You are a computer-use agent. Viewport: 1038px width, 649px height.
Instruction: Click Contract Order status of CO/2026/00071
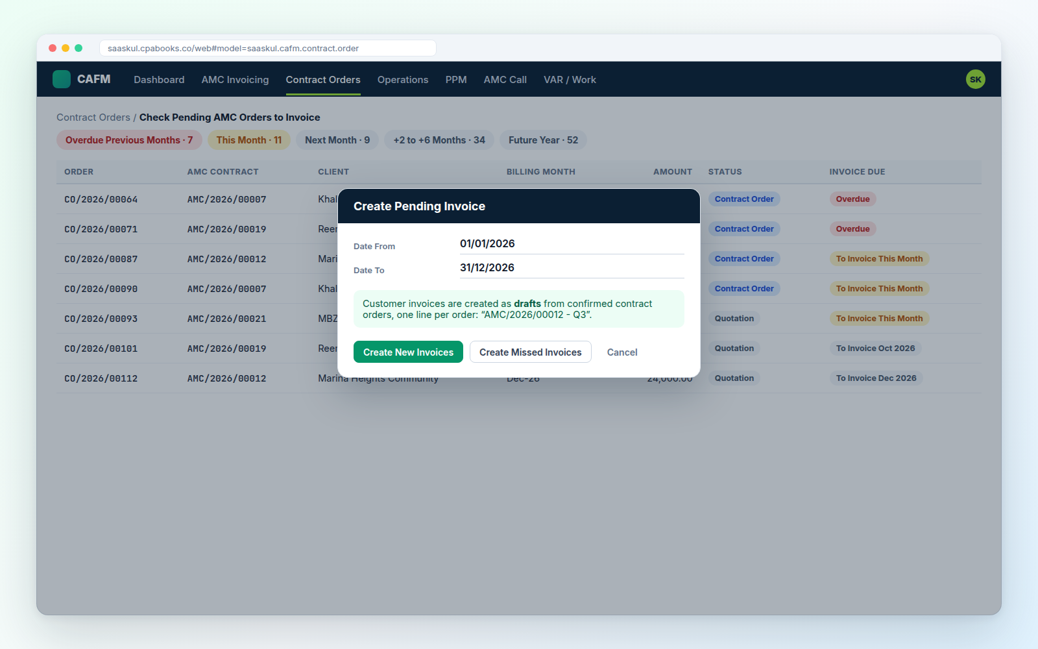pos(744,229)
